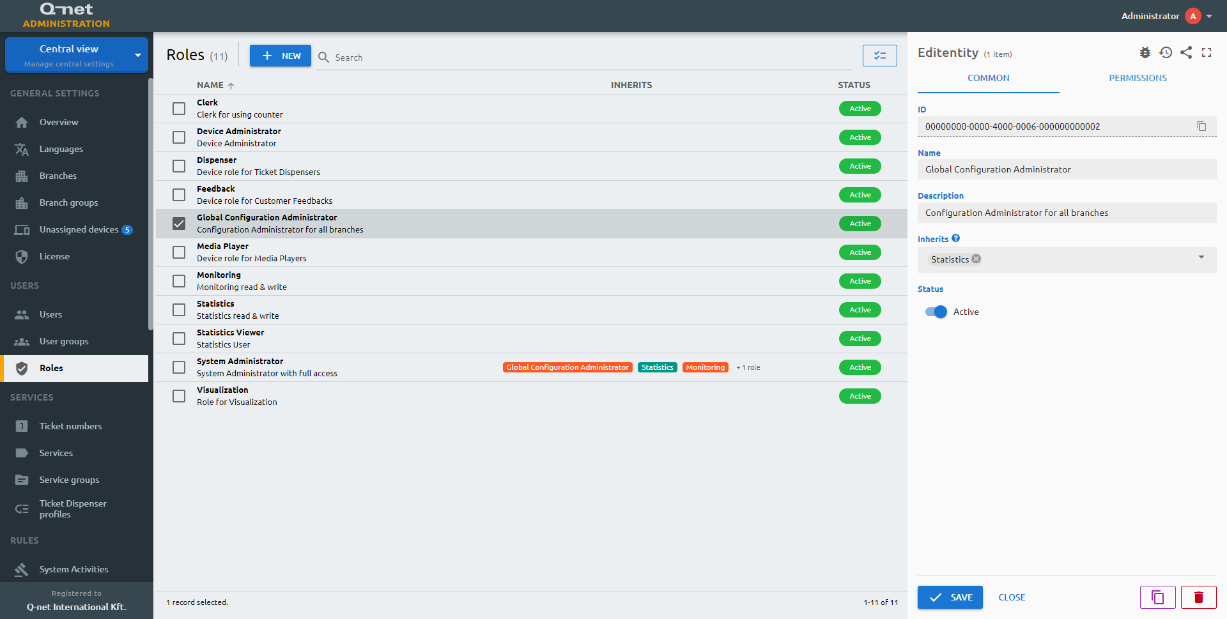Tick the Statistics Viewer role checkbox
The height and width of the screenshot is (619, 1227).
[x=179, y=339]
